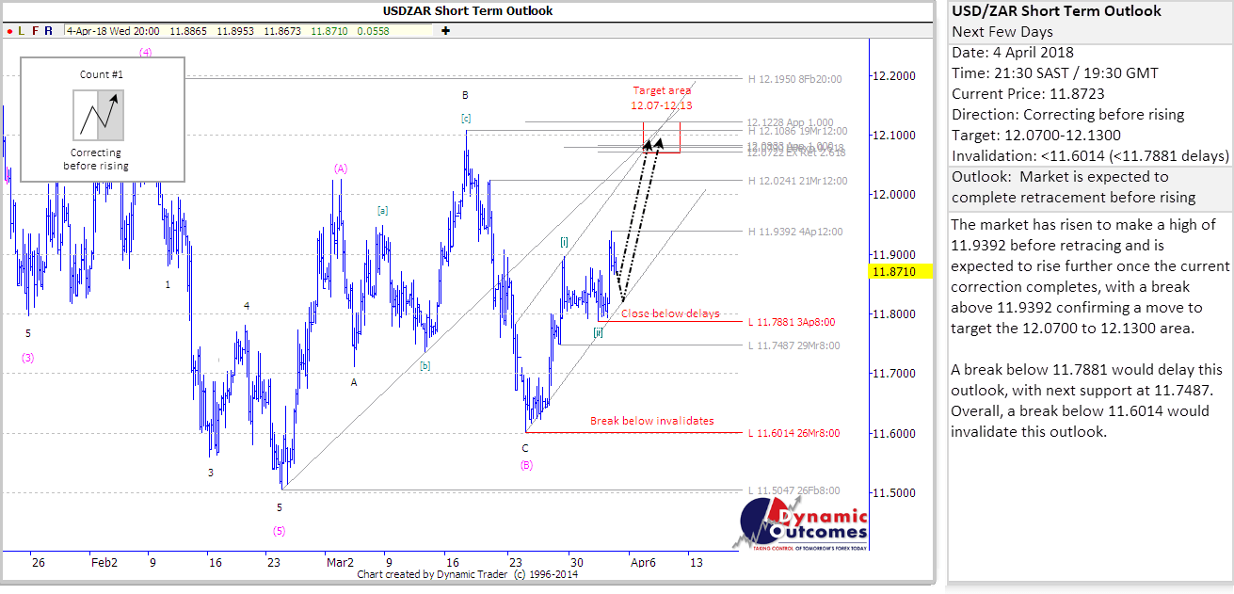
Task: Click the 'Close below delays' annotation
Action: pos(670,313)
